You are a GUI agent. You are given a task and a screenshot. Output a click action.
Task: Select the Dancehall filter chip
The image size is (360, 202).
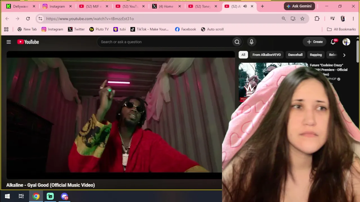point(295,55)
